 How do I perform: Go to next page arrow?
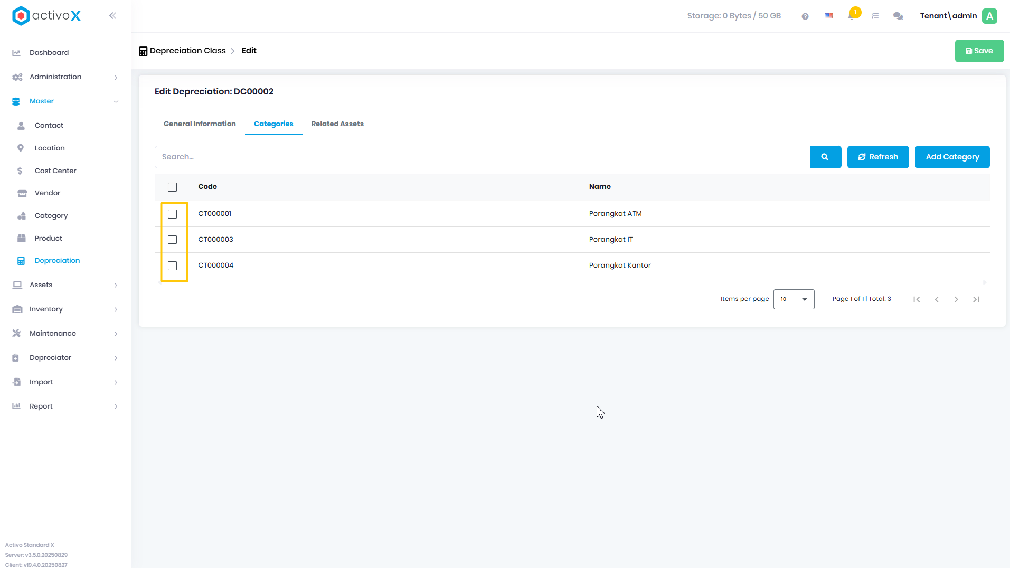[x=956, y=299]
